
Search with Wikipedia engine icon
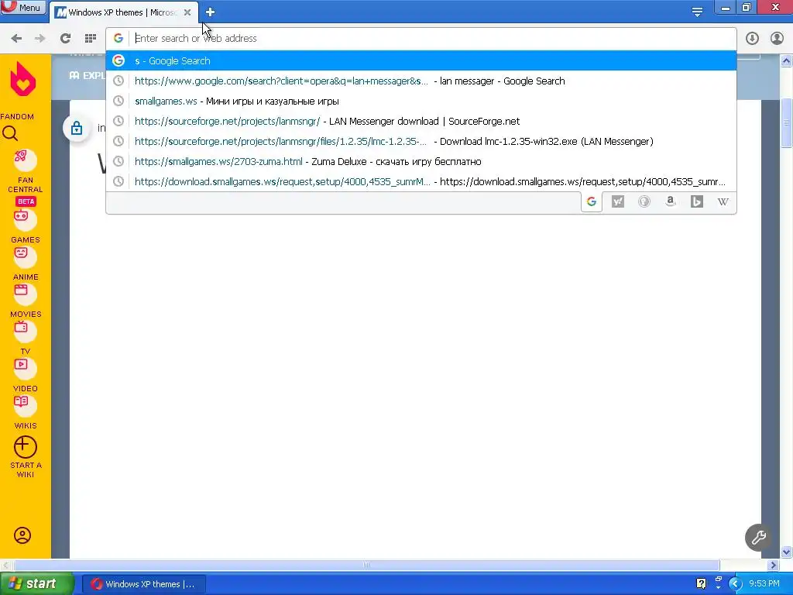coord(723,202)
